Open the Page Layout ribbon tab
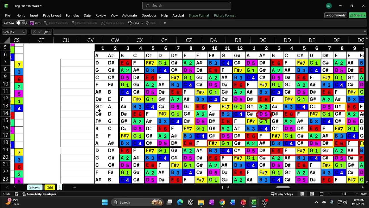 click(52, 15)
